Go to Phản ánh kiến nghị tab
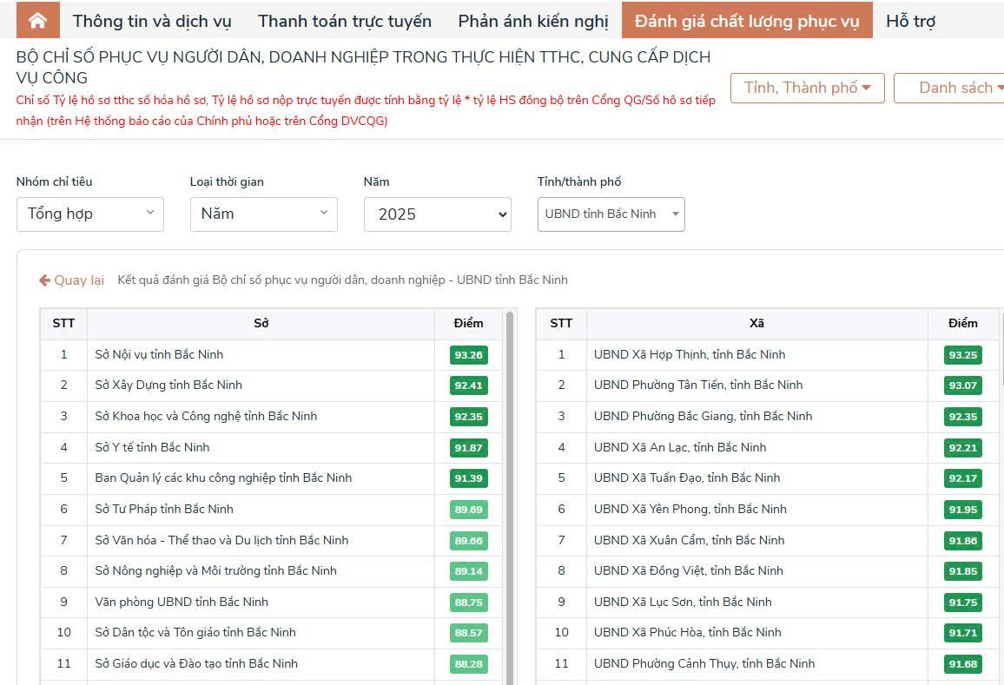 pos(532,21)
